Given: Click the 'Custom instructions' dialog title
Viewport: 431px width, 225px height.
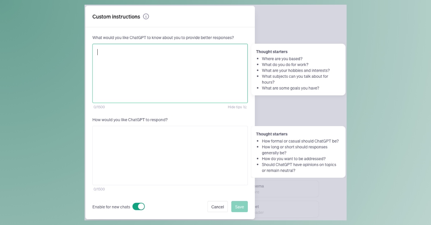Looking at the screenshot, I should pos(116,17).
